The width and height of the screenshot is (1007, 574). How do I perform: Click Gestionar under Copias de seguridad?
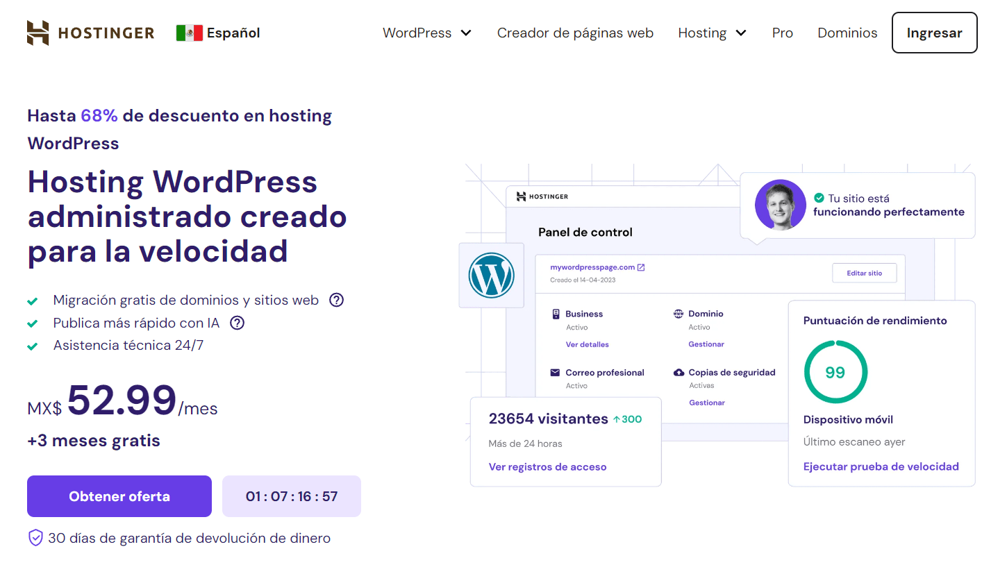[707, 403]
